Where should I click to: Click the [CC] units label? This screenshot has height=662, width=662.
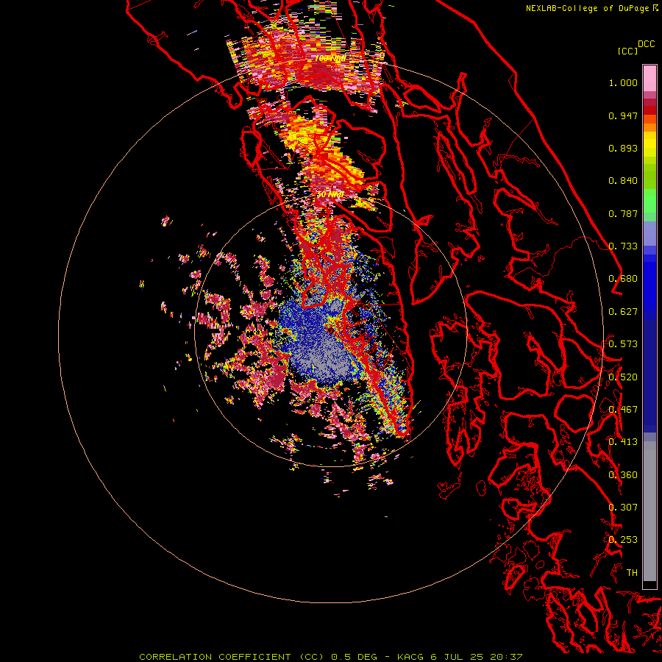pos(627,51)
